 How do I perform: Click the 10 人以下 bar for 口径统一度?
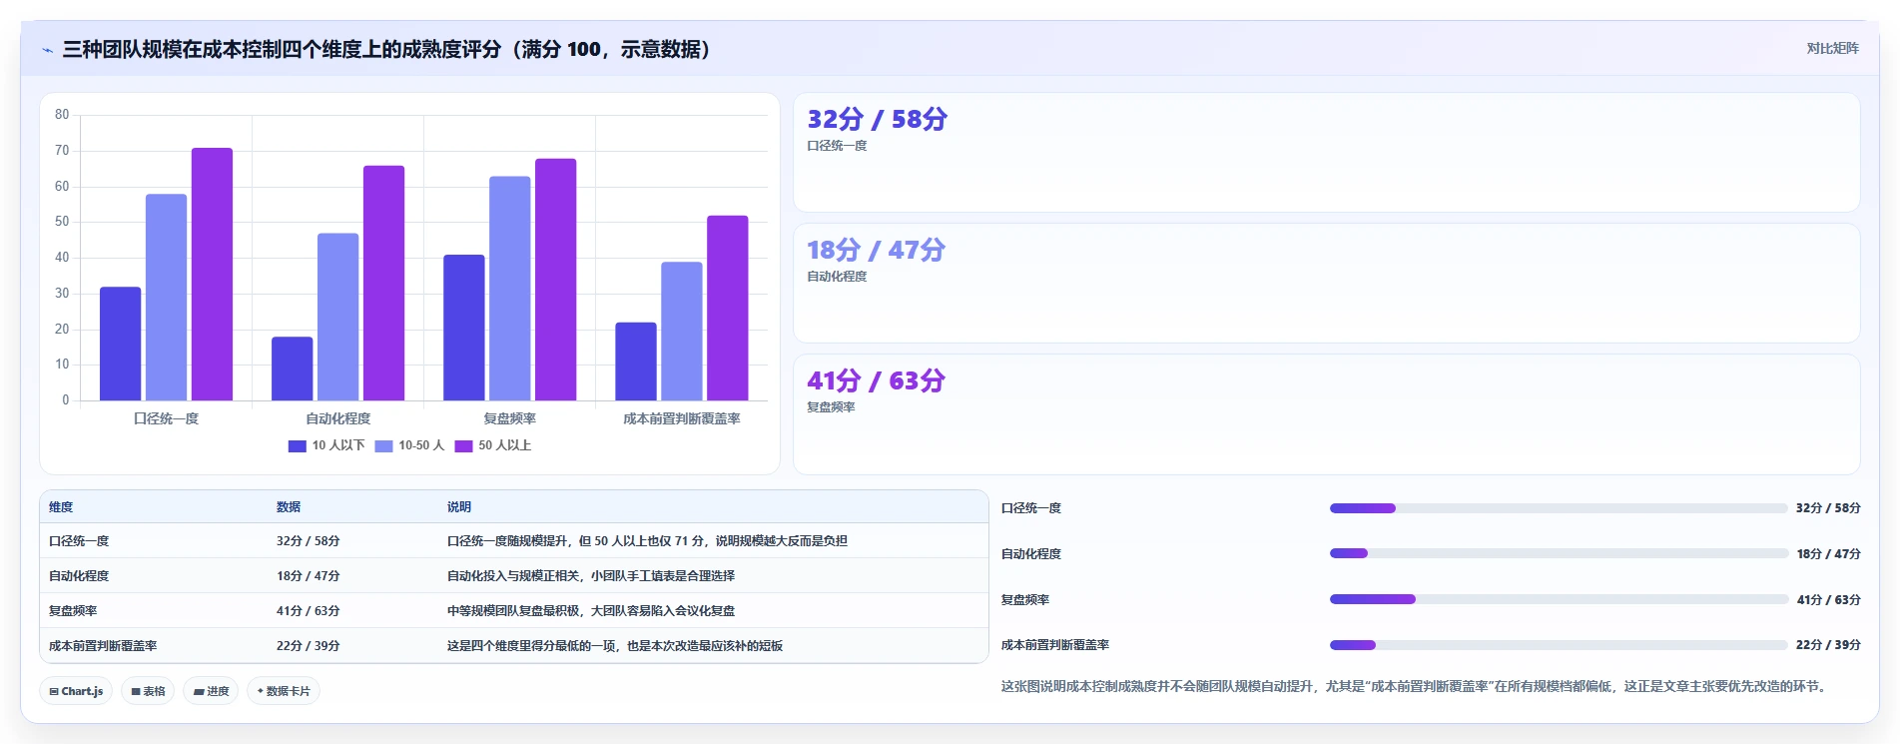120,344
